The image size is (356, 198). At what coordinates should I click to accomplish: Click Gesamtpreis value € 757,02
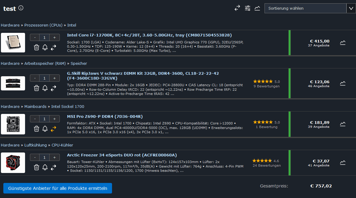click(321, 186)
